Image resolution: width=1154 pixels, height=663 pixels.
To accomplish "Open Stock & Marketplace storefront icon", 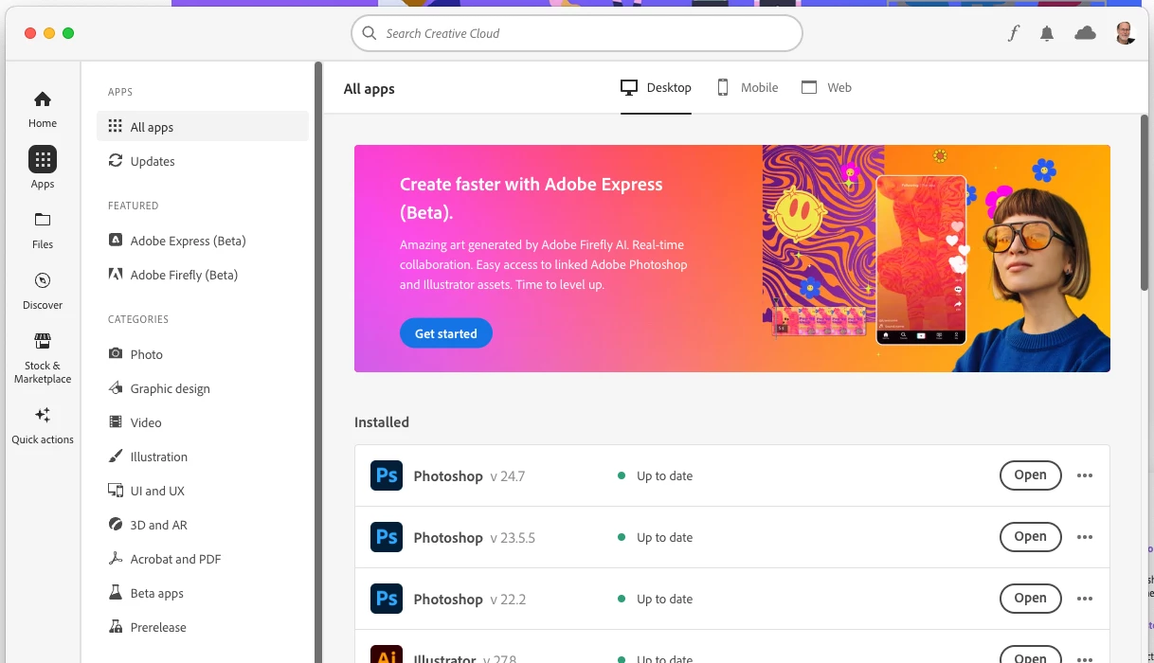I will [43, 341].
